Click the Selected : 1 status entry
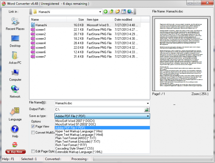This screenshot has height=163, width=215. 29,159
